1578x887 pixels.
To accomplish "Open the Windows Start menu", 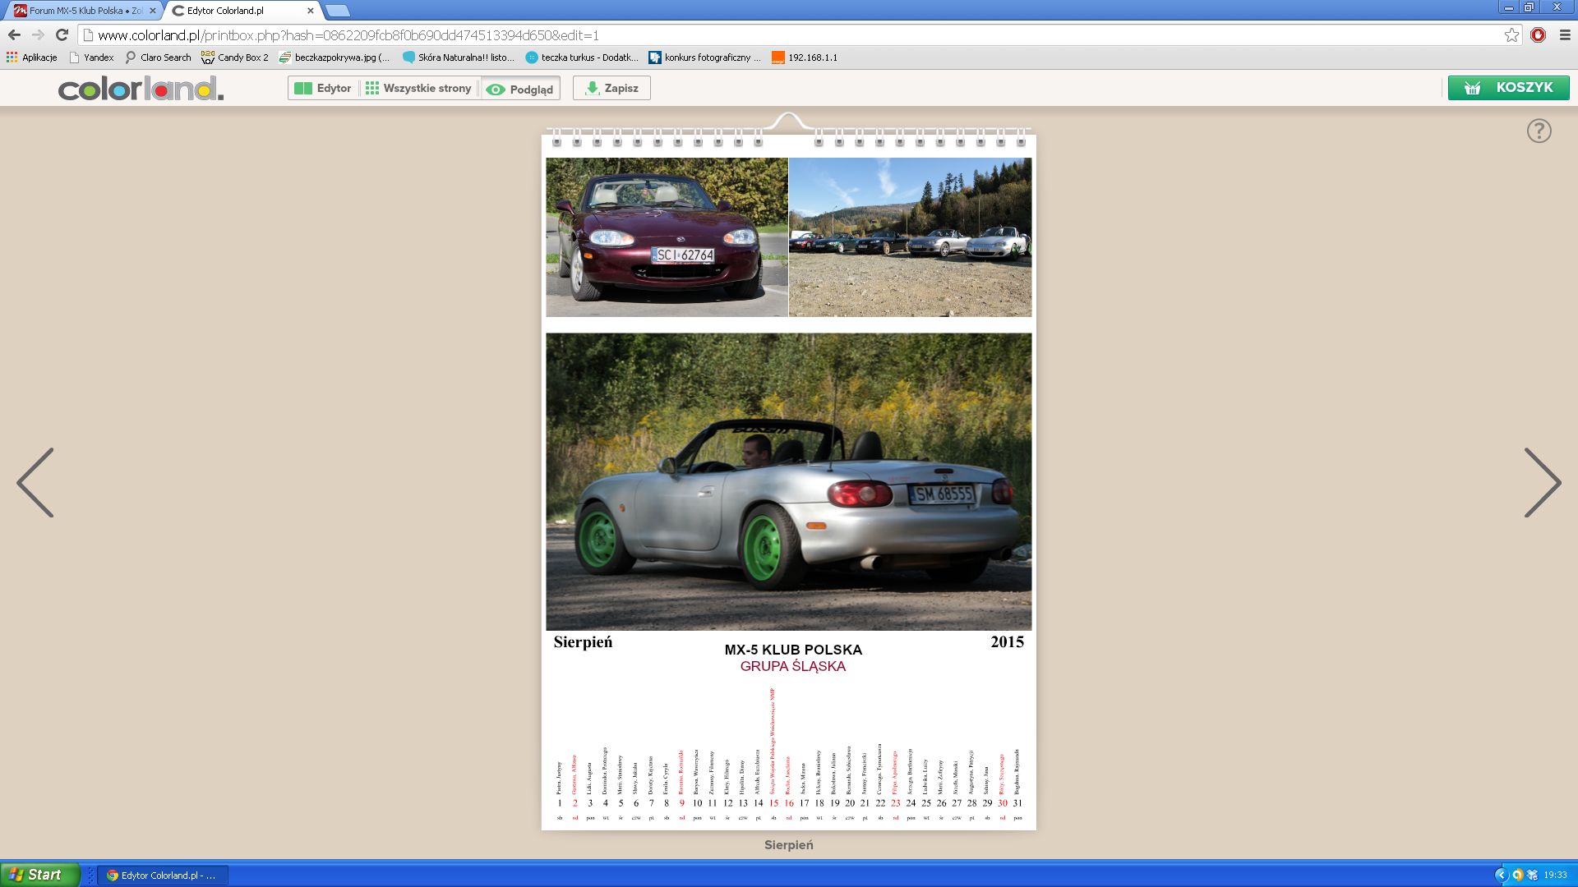I will [40, 875].
